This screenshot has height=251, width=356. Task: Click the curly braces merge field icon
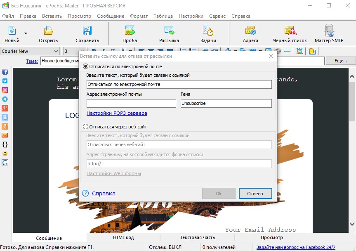[x=5, y=144]
